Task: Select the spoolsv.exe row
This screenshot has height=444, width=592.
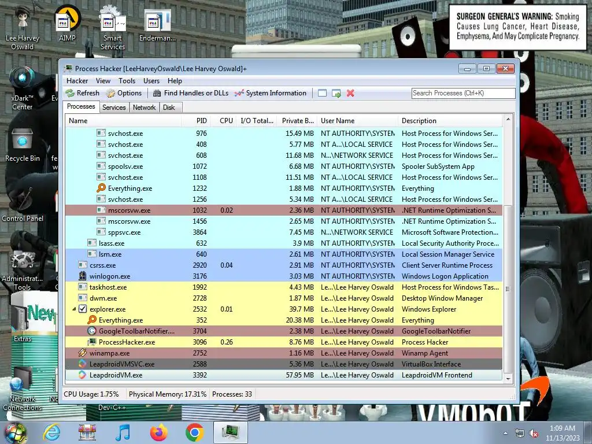Action: tap(284, 166)
